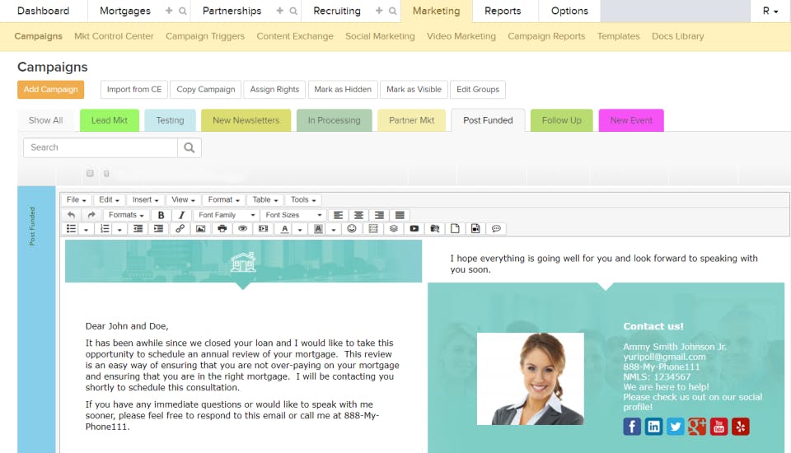Open the Yelp social profile icon
791x453 pixels.
click(741, 427)
